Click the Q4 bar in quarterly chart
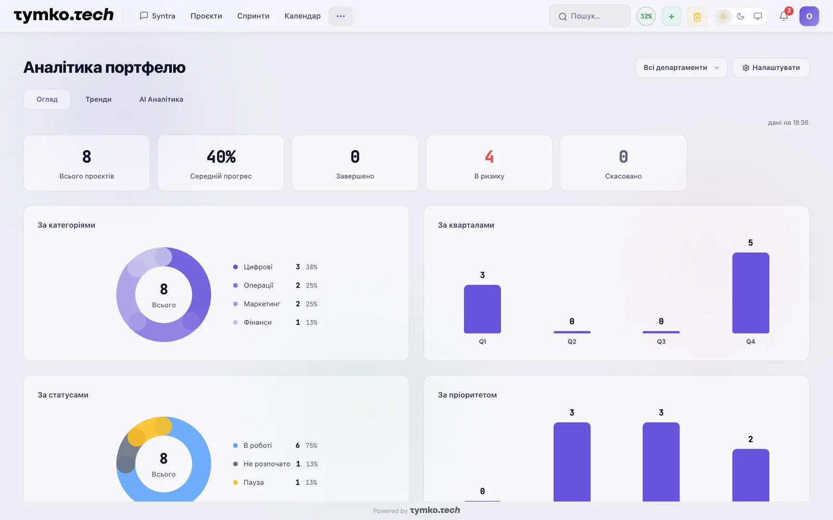 pyautogui.click(x=751, y=293)
